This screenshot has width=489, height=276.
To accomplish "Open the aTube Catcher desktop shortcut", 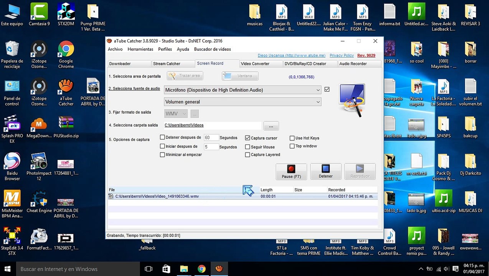I will click(66, 92).
